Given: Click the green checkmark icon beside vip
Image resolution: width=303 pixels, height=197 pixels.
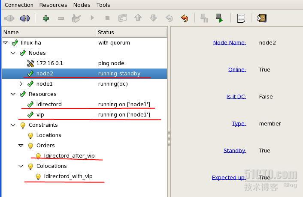Looking at the screenshot, I should click(30, 114).
